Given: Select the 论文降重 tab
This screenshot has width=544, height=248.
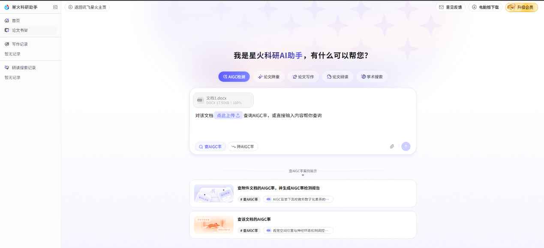Looking at the screenshot, I should coord(269,77).
